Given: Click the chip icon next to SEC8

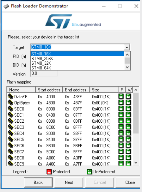Looking at the screenshot, I should 10,158.
